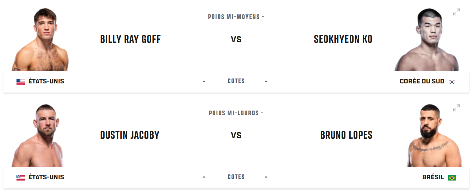Click Cotes label in the Jacoby fight row
Viewport: 470px width, 190px height.
tap(236, 177)
